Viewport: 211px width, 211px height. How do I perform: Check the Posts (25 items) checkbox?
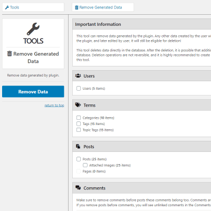[79, 159]
